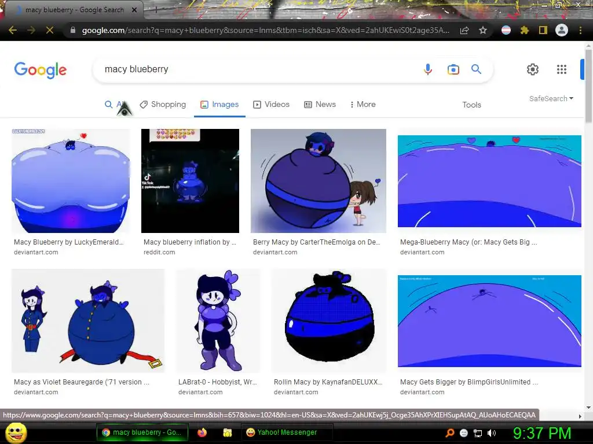593x444 pixels.
Task: Click the tray magnifier icon
Action: coord(449,433)
